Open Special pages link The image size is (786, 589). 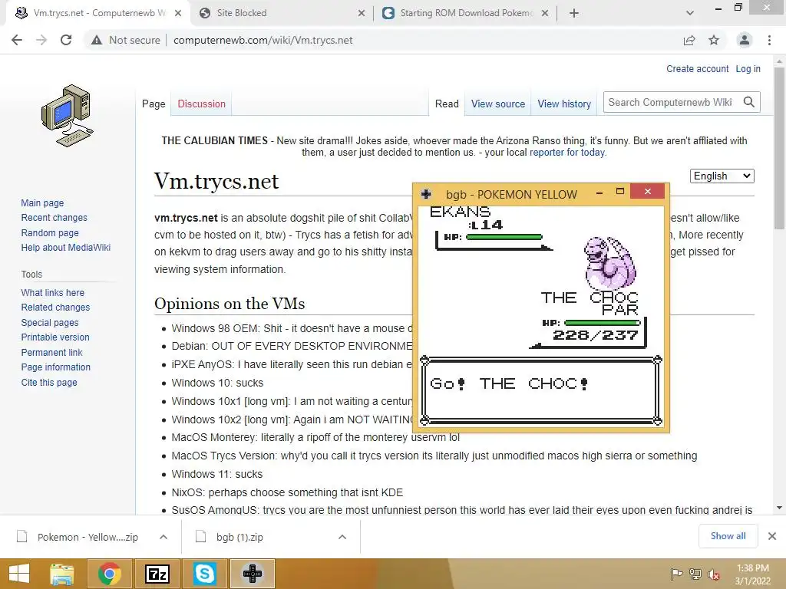[x=50, y=322]
